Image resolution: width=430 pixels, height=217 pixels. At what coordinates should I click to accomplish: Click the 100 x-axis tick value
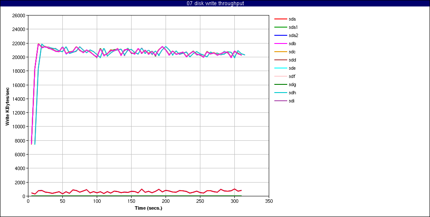pos(97,201)
